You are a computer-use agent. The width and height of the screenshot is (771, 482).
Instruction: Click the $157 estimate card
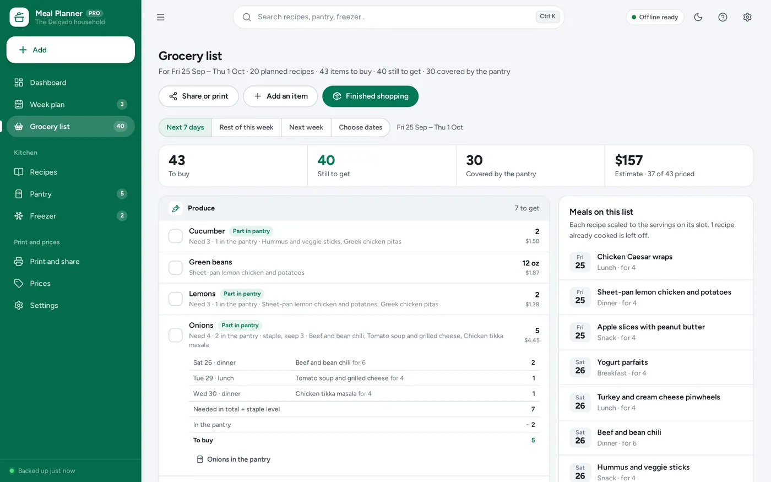(679, 166)
